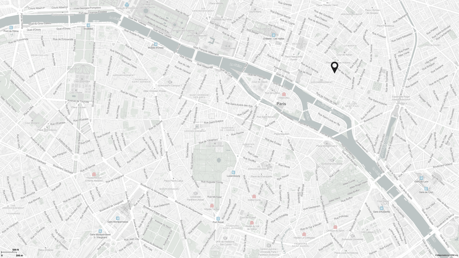Select the Hôpital Tarnier icon
459x258 pixels.
click(212, 206)
